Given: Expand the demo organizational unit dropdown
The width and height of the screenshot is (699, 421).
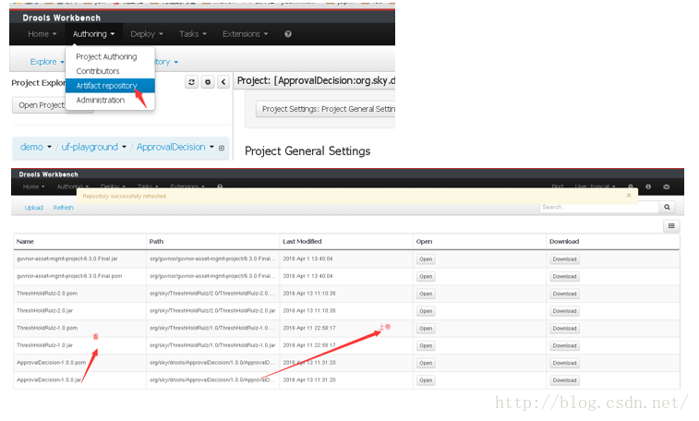Looking at the screenshot, I should pyautogui.click(x=36, y=147).
